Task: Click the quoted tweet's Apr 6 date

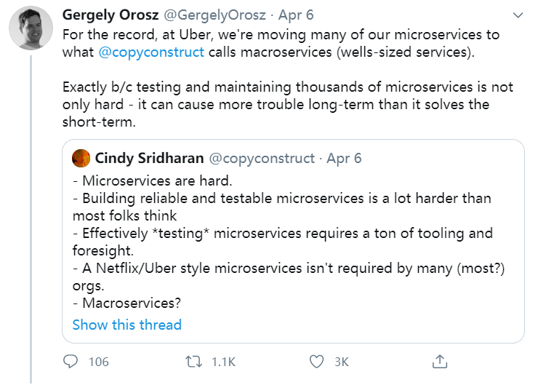Action: [x=344, y=158]
